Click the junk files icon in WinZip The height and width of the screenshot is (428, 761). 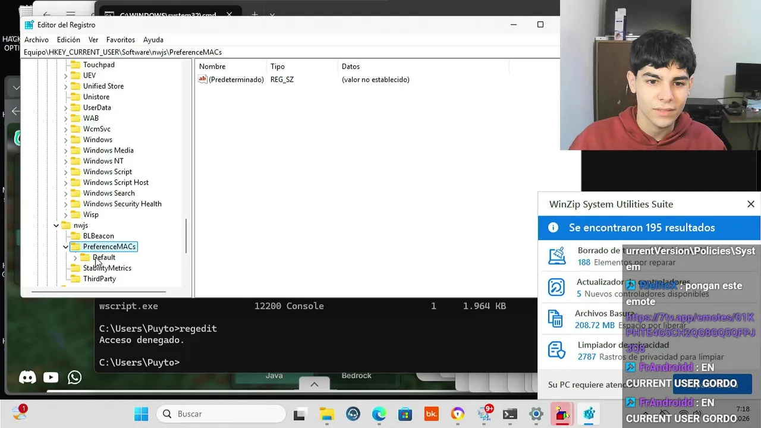555,319
